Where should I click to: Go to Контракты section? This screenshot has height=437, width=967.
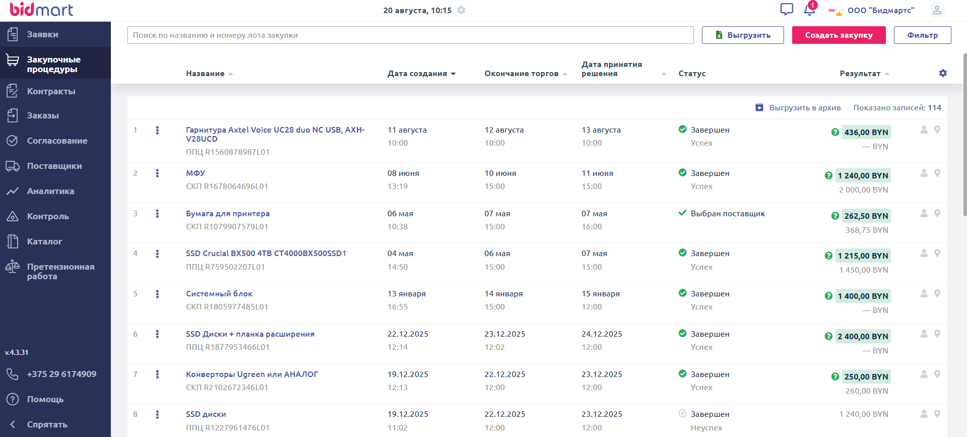click(55, 91)
